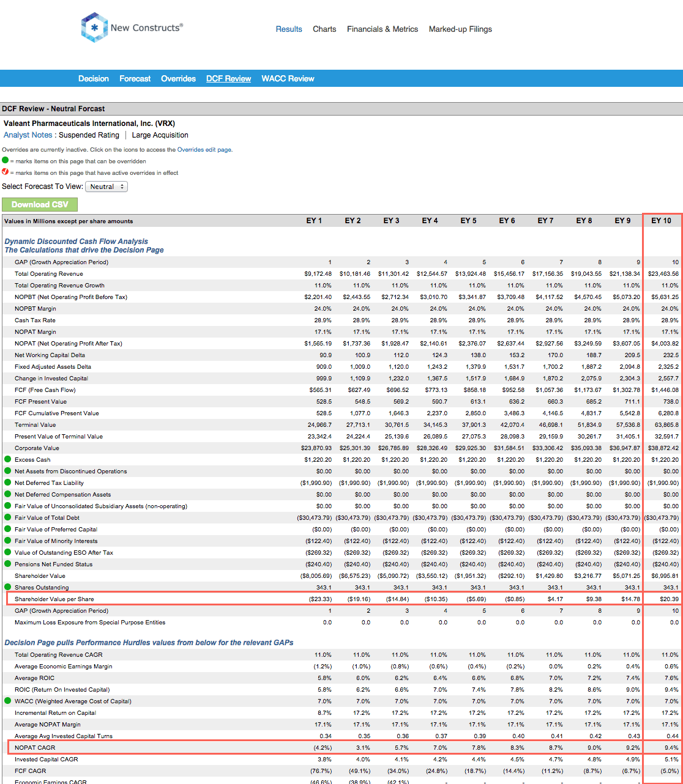The height and width of the screenshot is (784, 683).
Task: Select the EY 10 column header
Action: coord(662,221)
